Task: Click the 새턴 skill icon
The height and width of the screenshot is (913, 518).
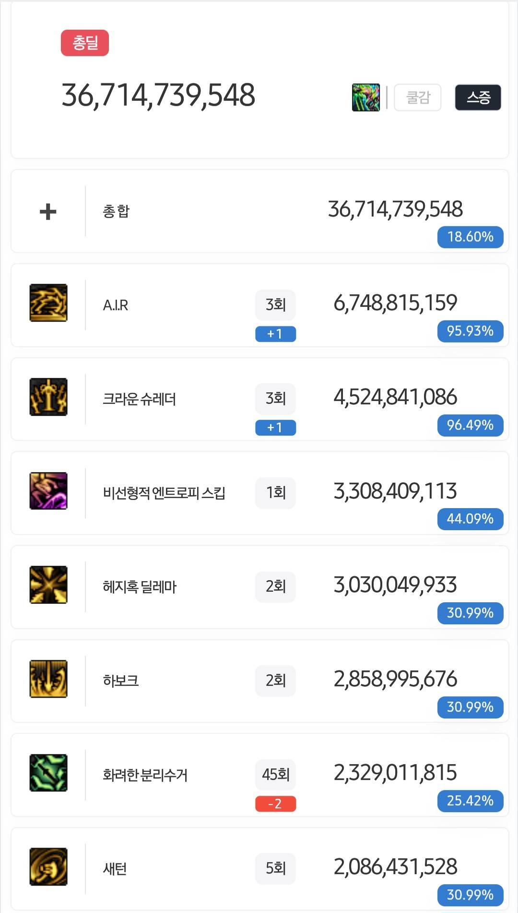Action: click(x=48, y=866)
